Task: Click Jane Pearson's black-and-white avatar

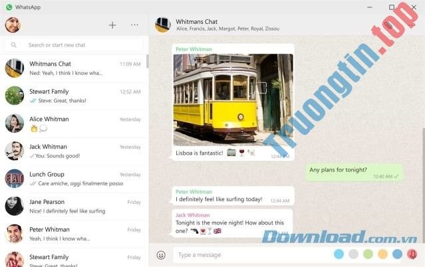Action: pyautogui.click(x=15, y=207)
